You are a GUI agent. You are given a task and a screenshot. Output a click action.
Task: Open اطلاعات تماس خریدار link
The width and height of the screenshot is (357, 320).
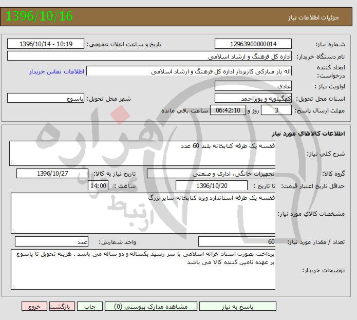tap(57, 71)
